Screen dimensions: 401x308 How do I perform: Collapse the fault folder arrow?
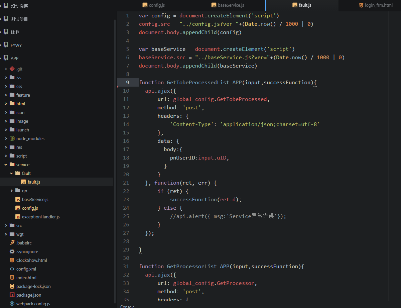point(12,173)
